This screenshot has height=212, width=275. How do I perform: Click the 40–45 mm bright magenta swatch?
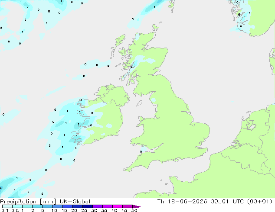tap(118, 206)
